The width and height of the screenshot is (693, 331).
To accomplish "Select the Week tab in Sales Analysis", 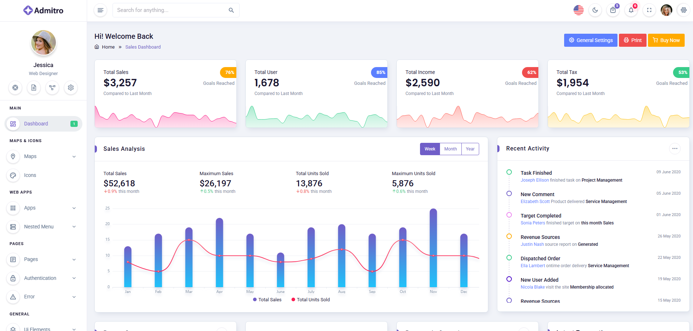I will 430,149.
